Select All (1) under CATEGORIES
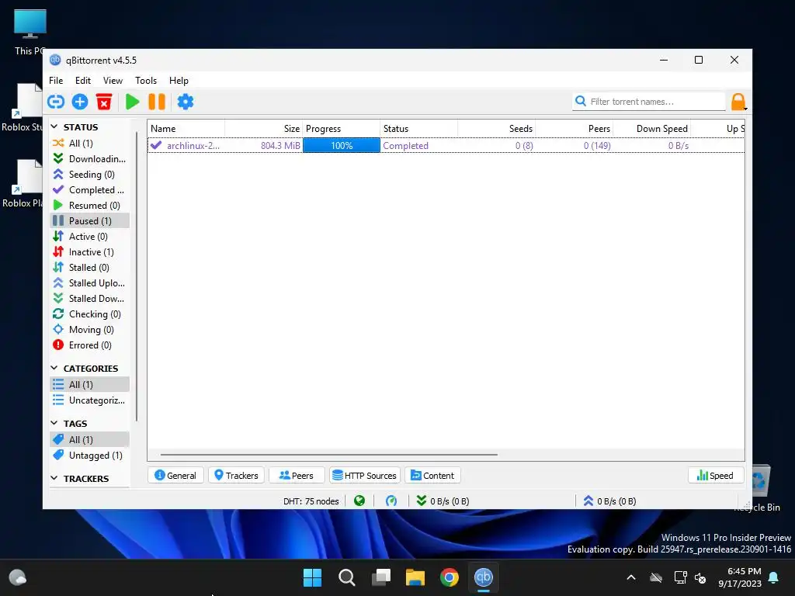Screen dimensions: 795x596 pos(89,385)
